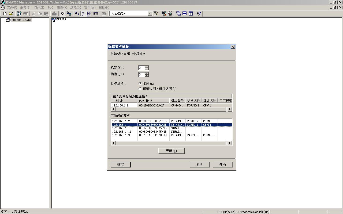Select node row 192.168.1.10
This screenshot has height=214, width=343.
(171, 128)
